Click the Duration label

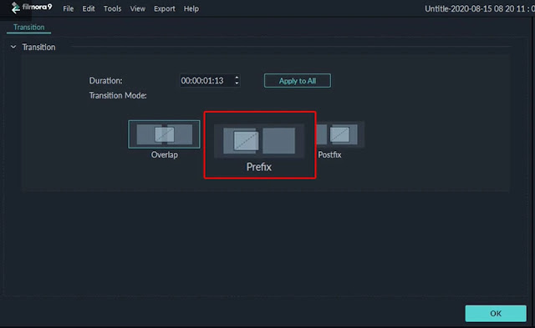click(x=105, y=81)
